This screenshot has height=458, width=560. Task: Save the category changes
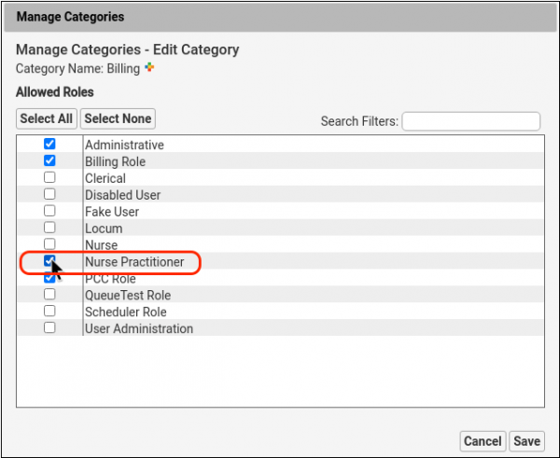tap(526, 441)
